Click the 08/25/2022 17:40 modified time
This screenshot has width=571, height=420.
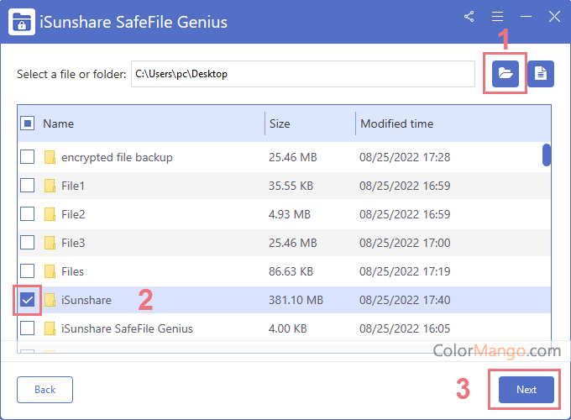(x=405, y=300)
